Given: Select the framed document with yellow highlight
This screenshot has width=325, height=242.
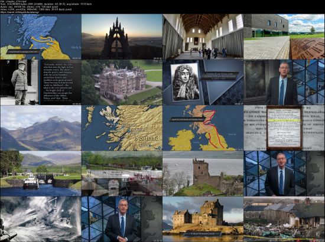Looking at the screenshot, I should [x=284, y=128].
